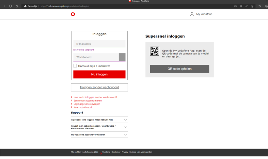Viewport: 268px width, 159px height.
Task: Click the Vodafone logo in header
Action: [x=73, y=14]
